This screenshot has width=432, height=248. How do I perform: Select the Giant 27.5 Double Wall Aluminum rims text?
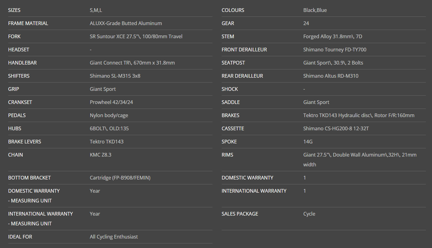pos(360,155)
